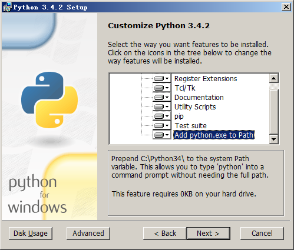Select the Test suite tree item
The image size is (294, 250).
pos(191,126)
